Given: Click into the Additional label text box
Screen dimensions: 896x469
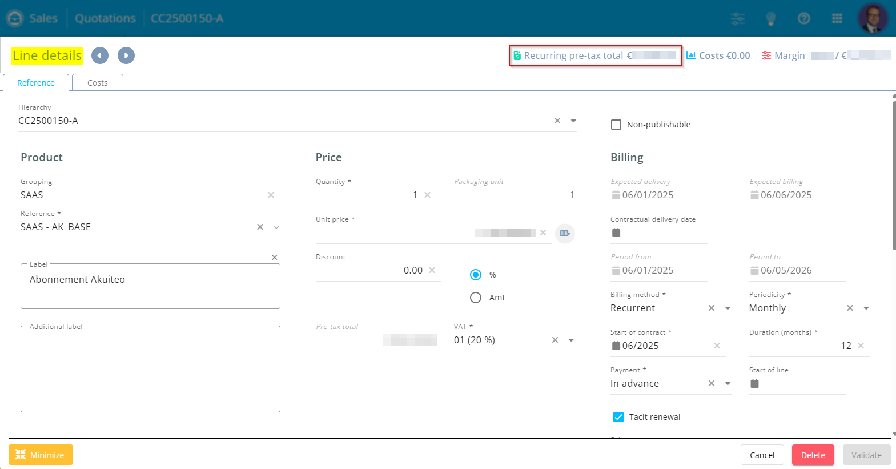Looking at the screenshot, I should 150,370.
